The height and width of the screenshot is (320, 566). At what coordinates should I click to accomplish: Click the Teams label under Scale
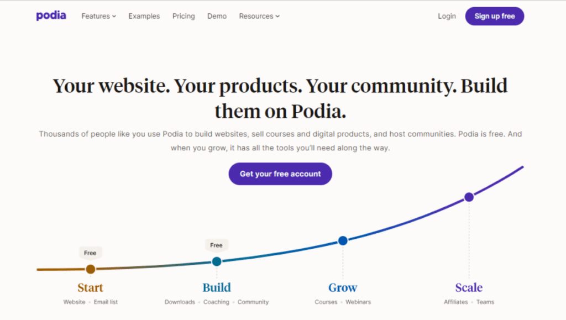point(485,302)
